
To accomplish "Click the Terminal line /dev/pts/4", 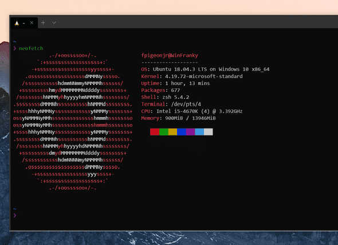I will point(171,104).
